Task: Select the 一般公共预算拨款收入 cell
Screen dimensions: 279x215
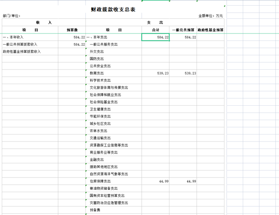Action: pyautogui.click(x=20, y=44)
